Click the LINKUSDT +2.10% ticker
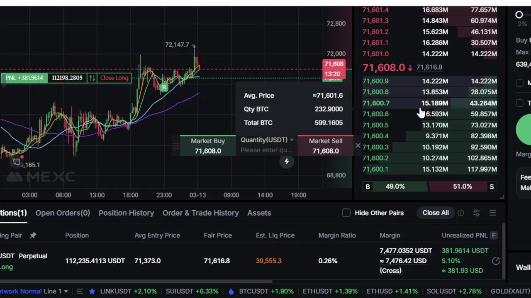 [x=129, y=291]
